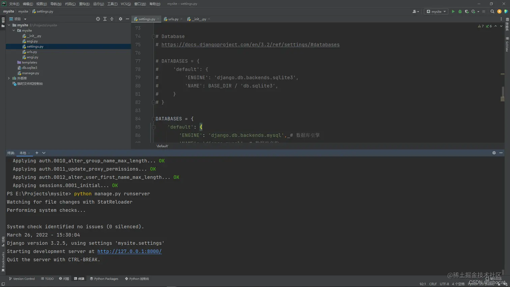Locate opened file with target icon in Project panel
The image size is (510, 287).
(98, 19)
